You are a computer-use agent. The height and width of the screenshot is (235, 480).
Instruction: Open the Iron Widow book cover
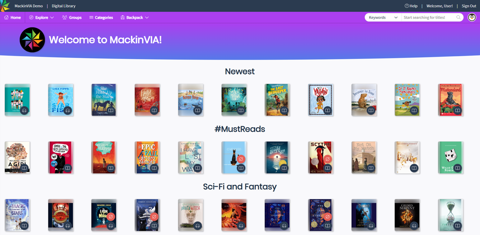[x=234, y=215]
